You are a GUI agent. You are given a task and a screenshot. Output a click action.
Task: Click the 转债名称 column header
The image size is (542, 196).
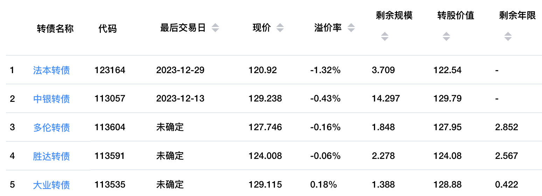point(55,28)
